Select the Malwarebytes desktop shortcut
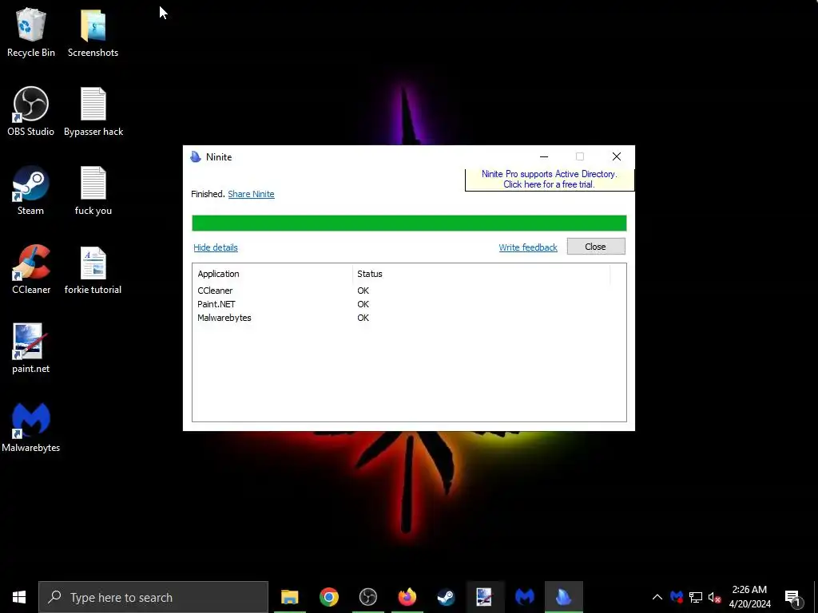Image resolution: width=818 pixels, height=613 pixels. [31, 428]
